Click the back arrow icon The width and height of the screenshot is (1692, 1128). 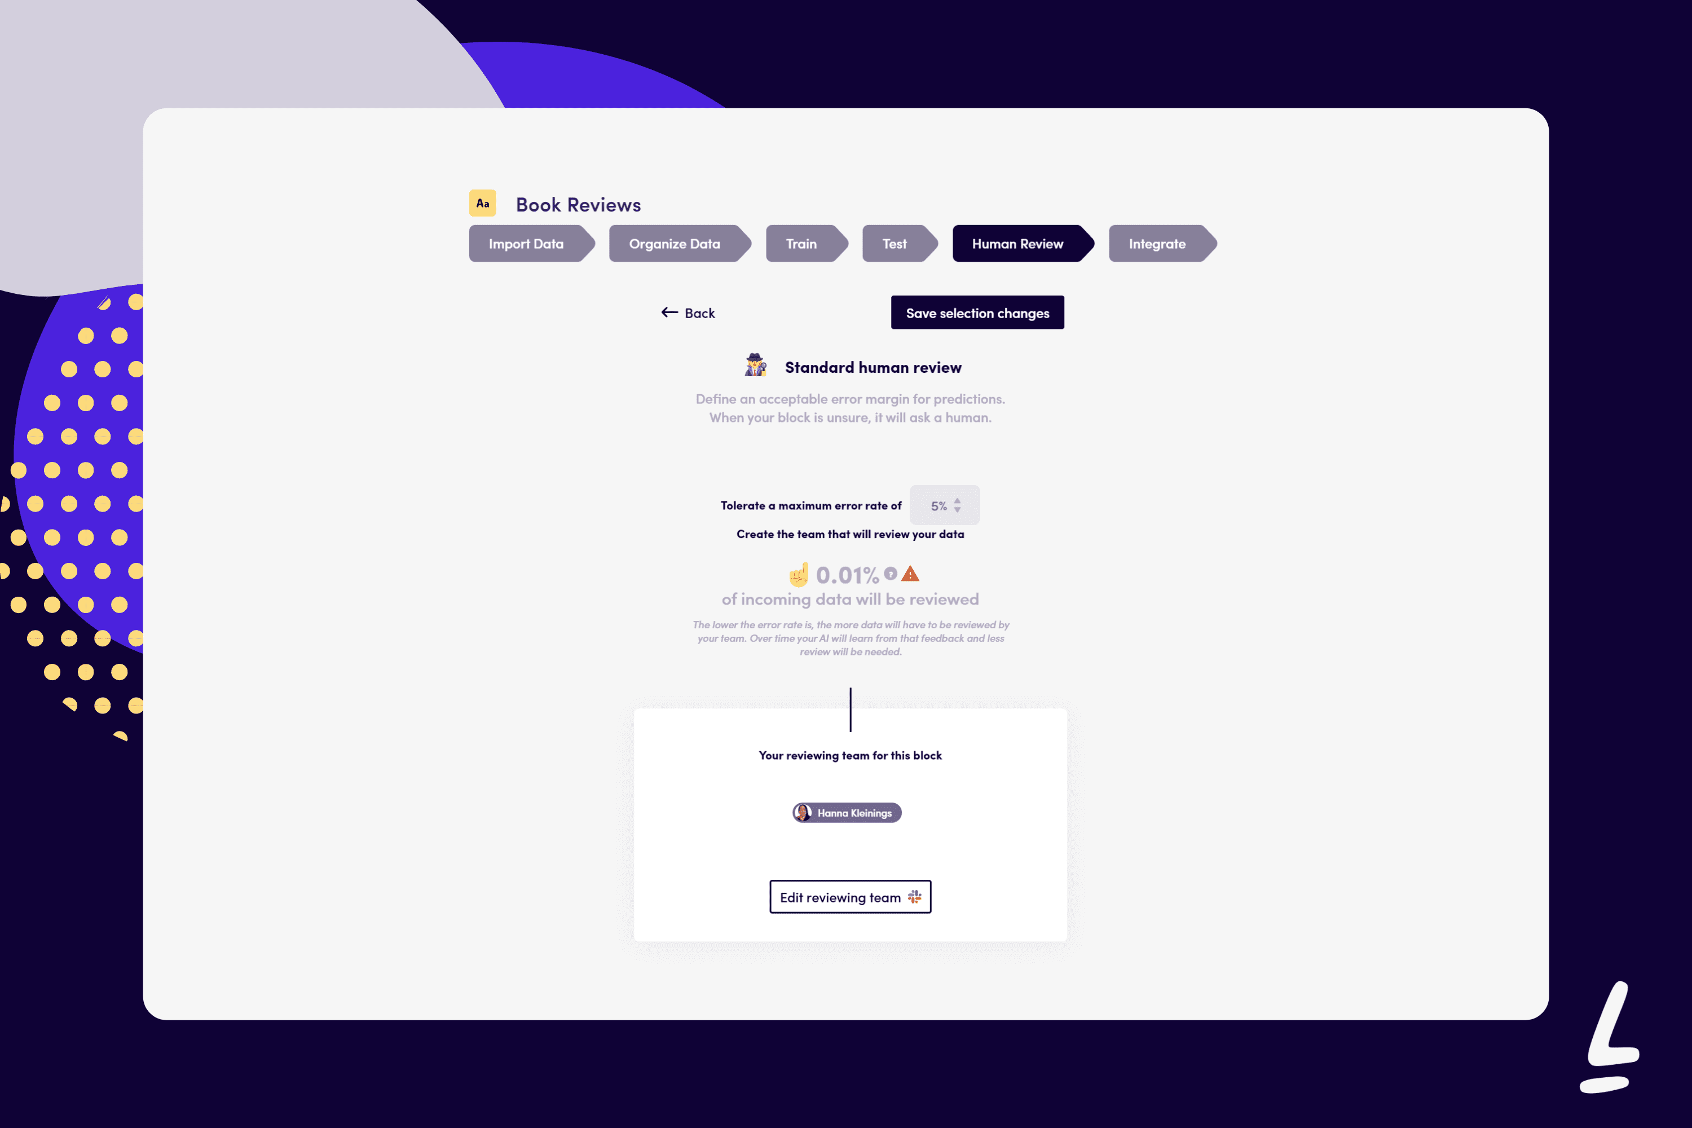coord(667,312)
